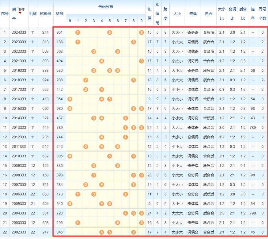This screenshot has height=239, width=268.
Task: Click orange ball 9 in the 2008333 row
Action: pyautogui.click(x=141, y=175)
